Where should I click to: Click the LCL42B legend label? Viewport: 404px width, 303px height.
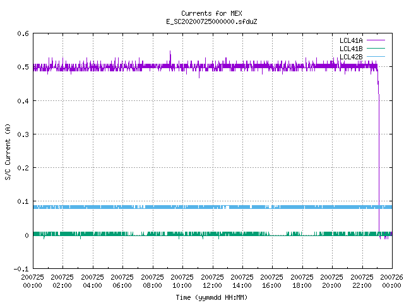tap(351, 57)
